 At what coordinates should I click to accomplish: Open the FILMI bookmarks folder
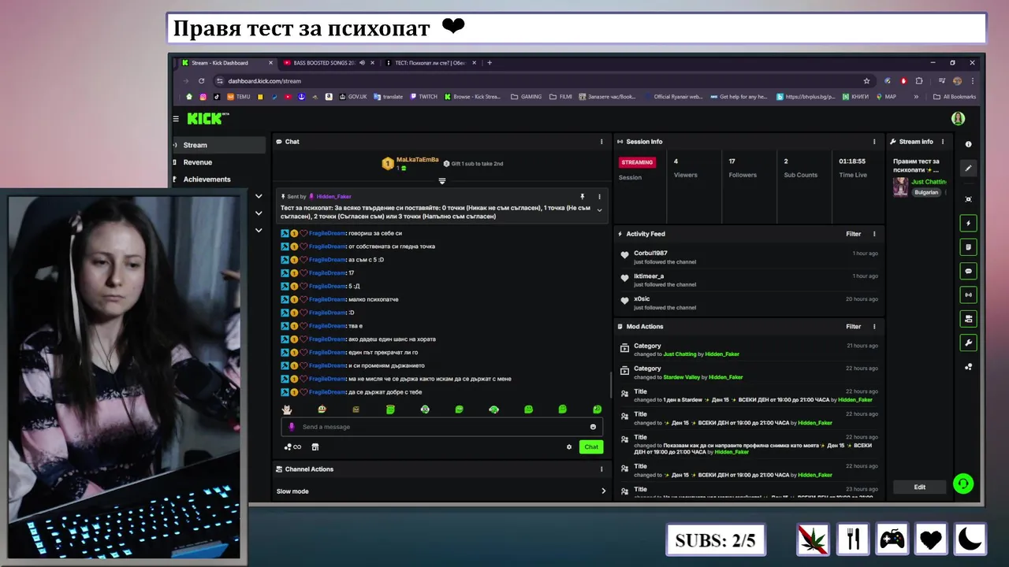click(560, 97)
